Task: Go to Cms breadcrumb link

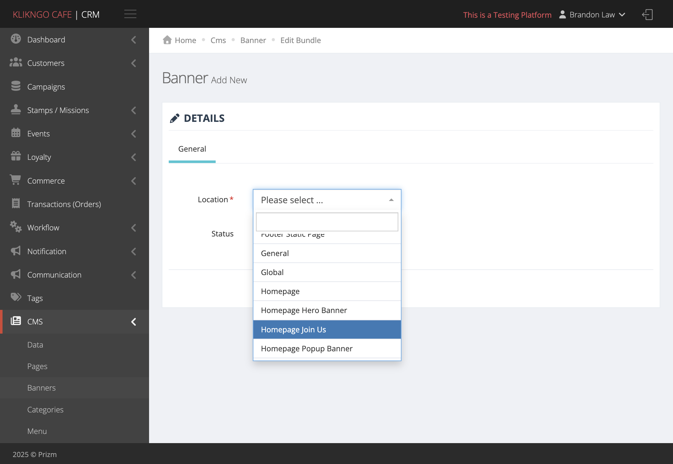Action: (218, 40)
